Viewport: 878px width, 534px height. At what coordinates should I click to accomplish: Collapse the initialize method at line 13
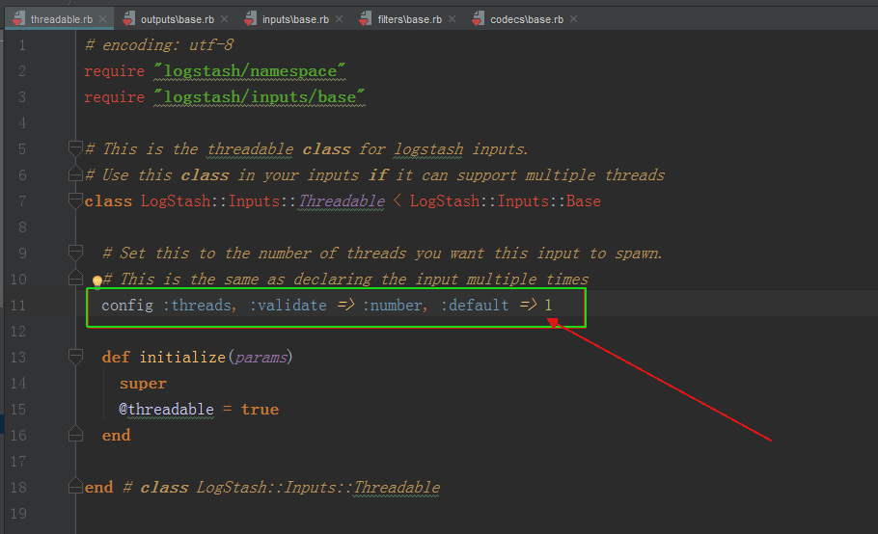(x=75, y=357)
